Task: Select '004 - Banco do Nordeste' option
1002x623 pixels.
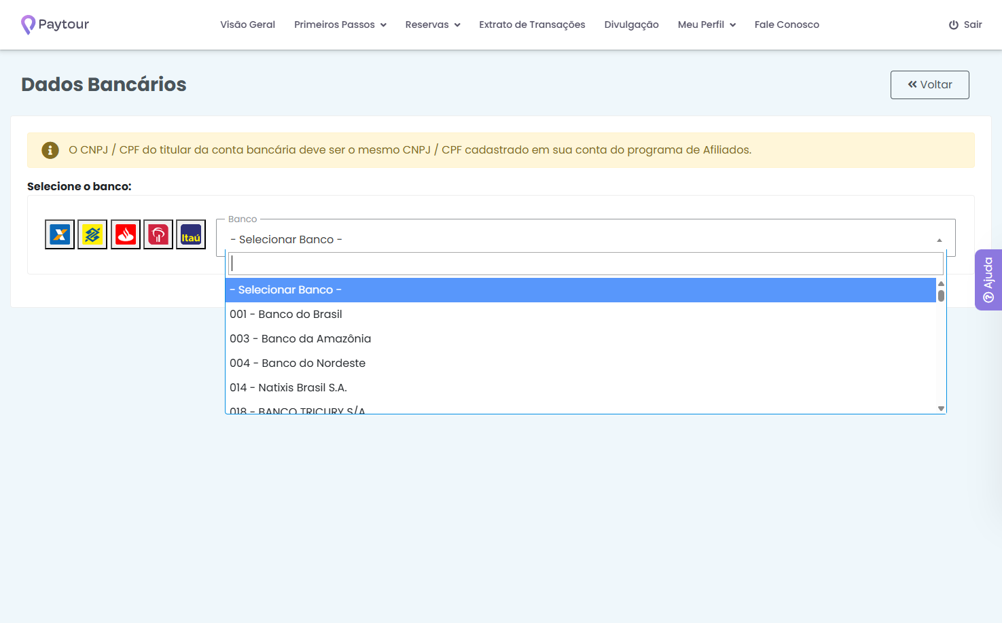Action: [581, 363]
